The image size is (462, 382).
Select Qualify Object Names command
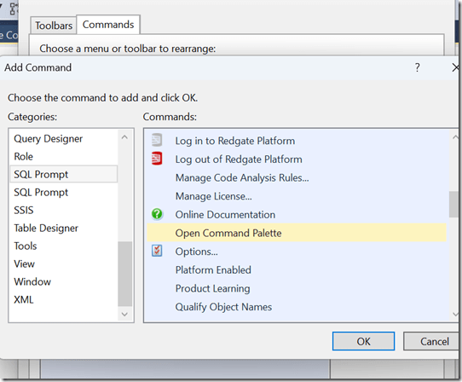pyautogui.click(x=297, y=307)
